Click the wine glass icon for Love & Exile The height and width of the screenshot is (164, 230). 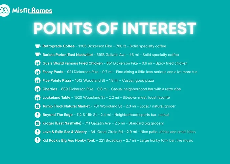[x=37, y=132]
